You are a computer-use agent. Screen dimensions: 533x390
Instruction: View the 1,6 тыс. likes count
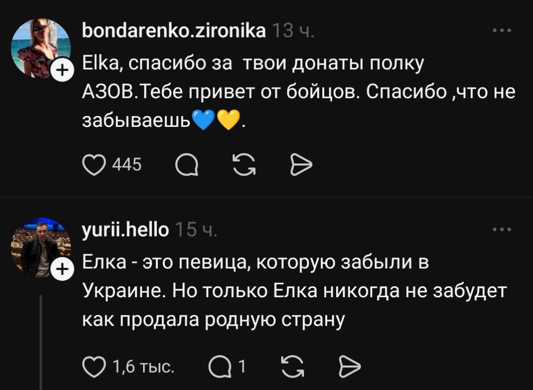click(x=143, y=366)
